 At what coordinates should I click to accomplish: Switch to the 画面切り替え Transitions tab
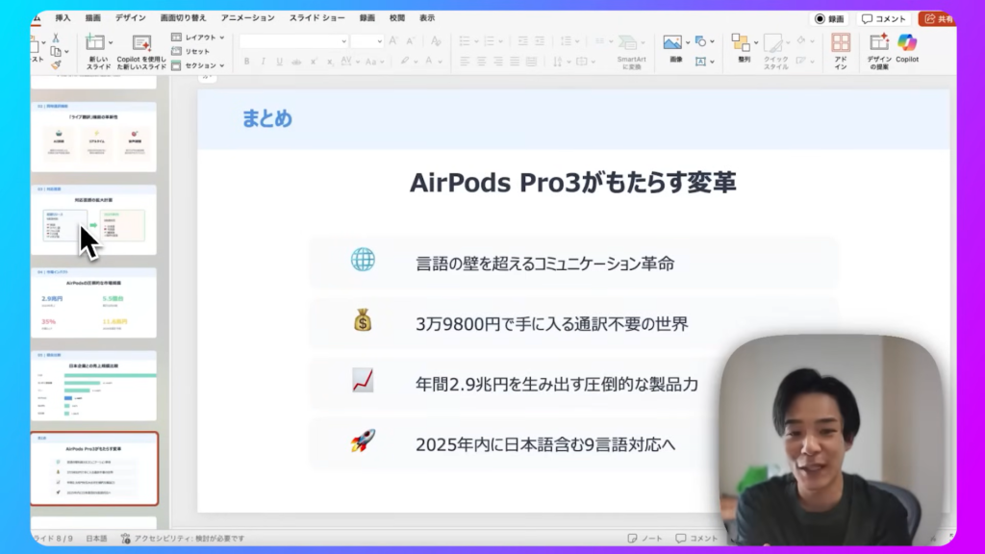pos(184,18)
